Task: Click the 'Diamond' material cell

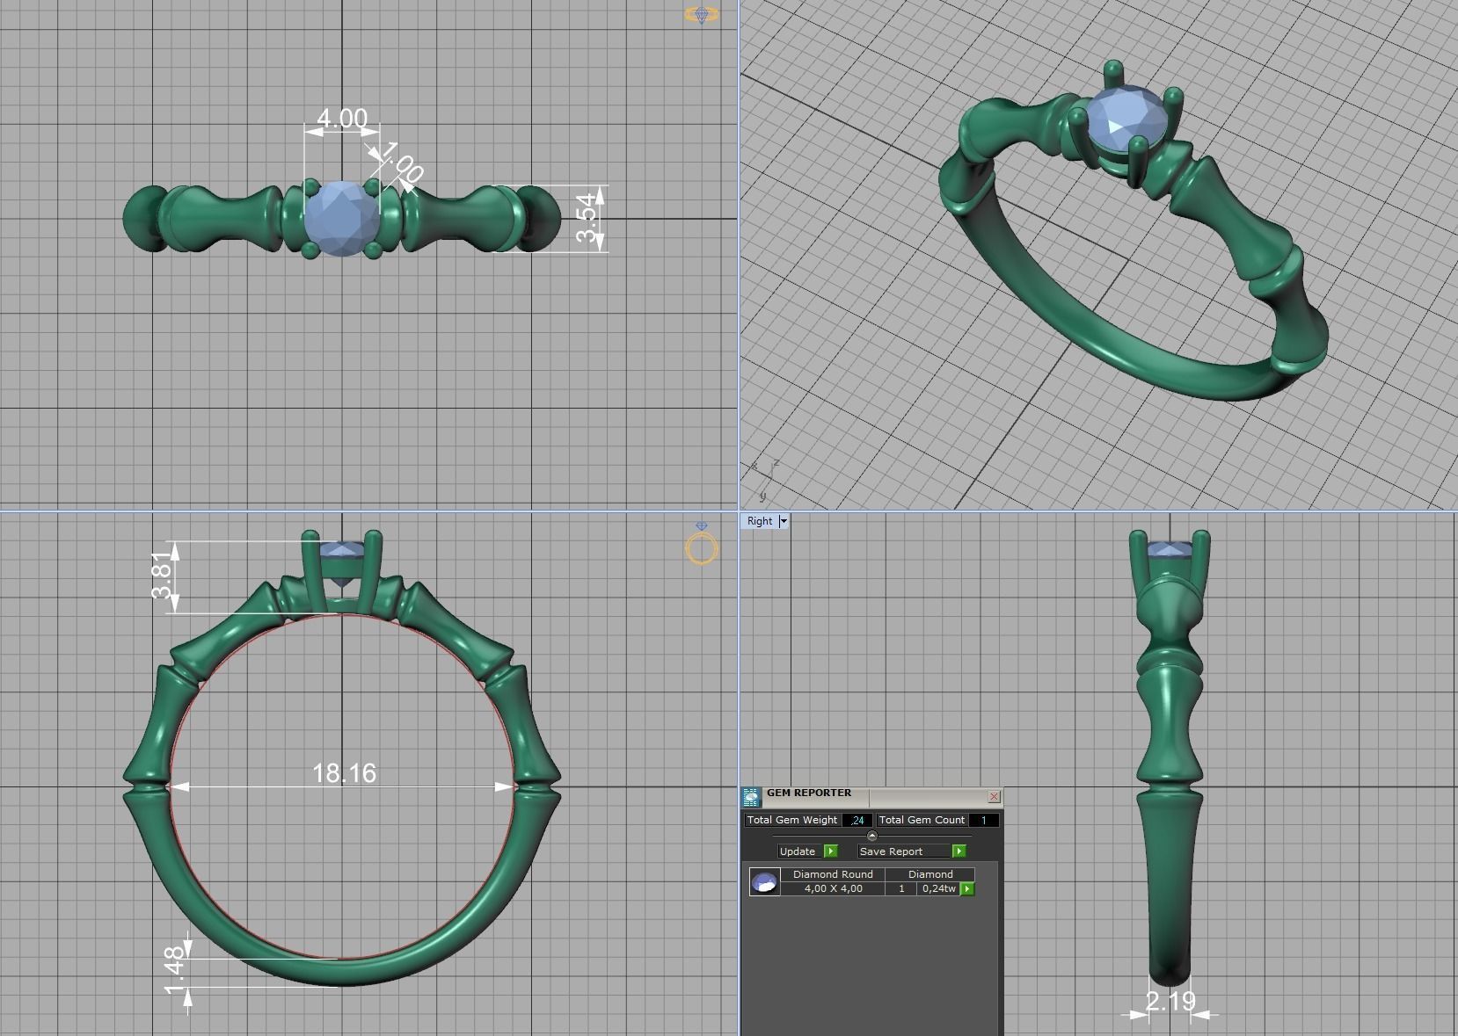Action: coord(930,874)
